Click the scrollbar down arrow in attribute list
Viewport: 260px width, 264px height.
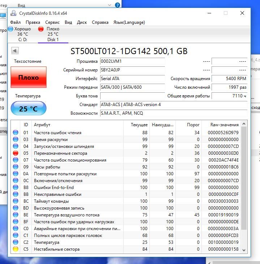click(x=244, y=250)
